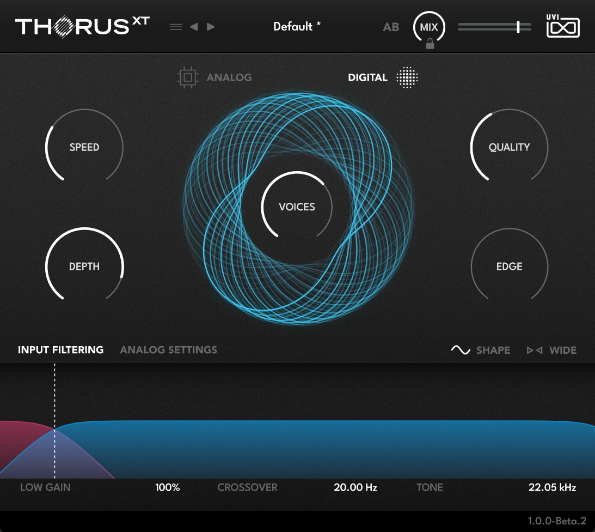Toggle the WIDE stereo option

click(563, 350)
